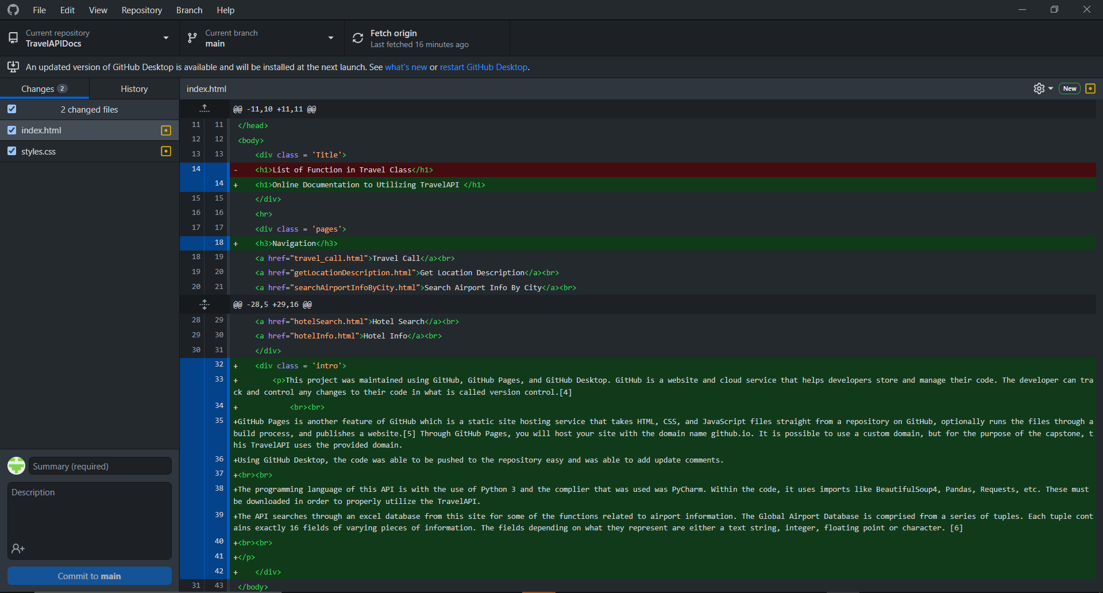Click modified badge icon on styles.css row
Screen dimensions: 1103x593
click(166, 151)
